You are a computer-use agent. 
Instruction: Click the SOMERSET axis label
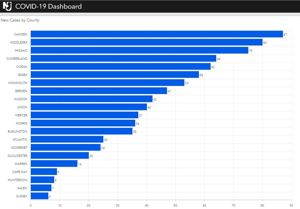19,148
